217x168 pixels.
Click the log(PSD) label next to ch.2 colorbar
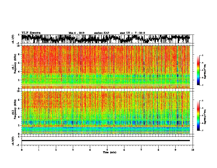click(x=205, y=117)
